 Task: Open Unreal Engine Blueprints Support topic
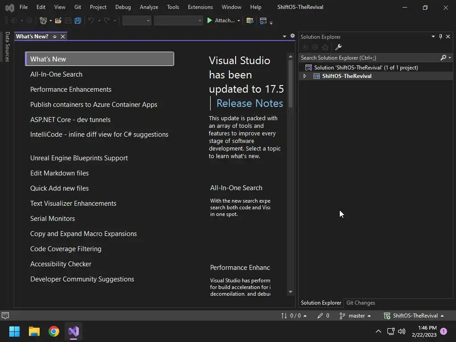tap(79, 158)
